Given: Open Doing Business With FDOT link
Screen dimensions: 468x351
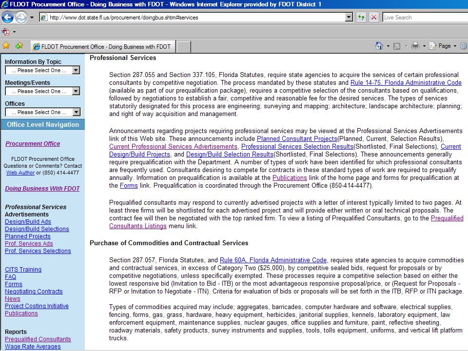Looking at the screenshot, I should click(42, 188).
